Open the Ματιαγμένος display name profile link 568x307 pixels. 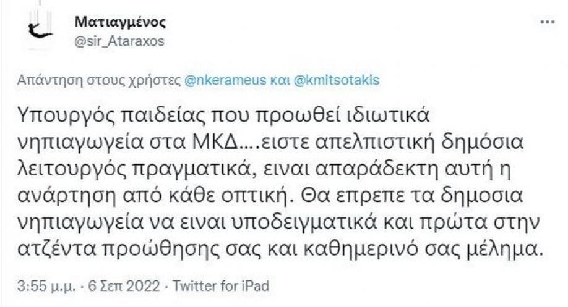click(120, 22)
